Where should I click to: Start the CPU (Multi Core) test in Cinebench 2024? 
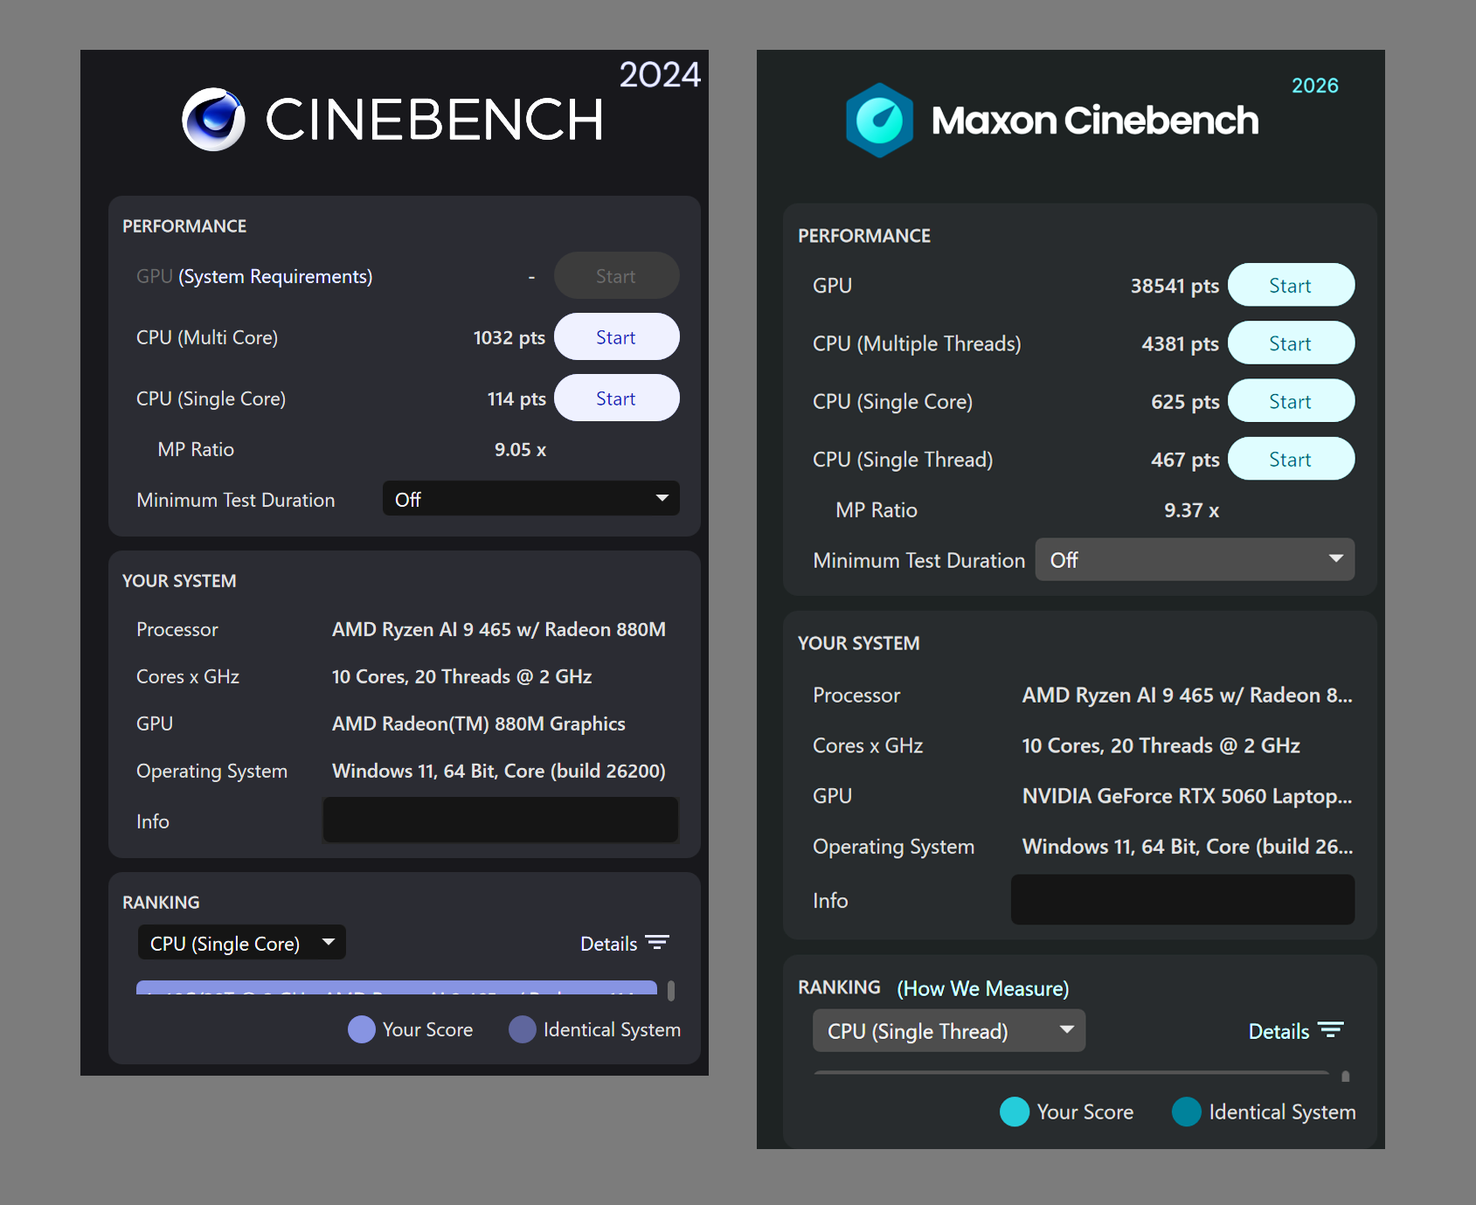(x=616, y=337)
